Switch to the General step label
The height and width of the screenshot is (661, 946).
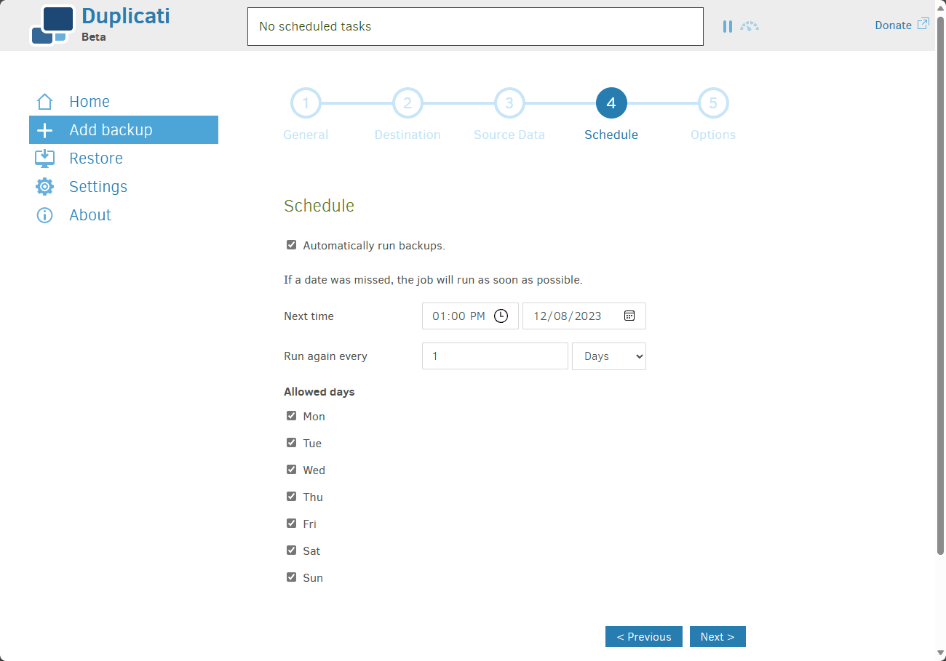306,135
